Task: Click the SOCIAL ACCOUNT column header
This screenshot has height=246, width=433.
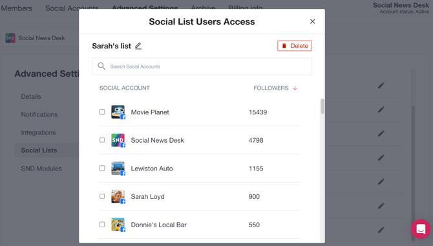Action: point(124,88)
